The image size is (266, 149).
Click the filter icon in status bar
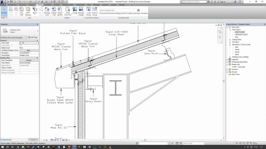(255, 143)
